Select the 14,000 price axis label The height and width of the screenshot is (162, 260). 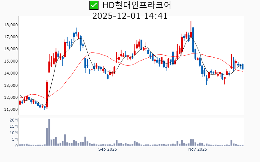click(11, 73)
